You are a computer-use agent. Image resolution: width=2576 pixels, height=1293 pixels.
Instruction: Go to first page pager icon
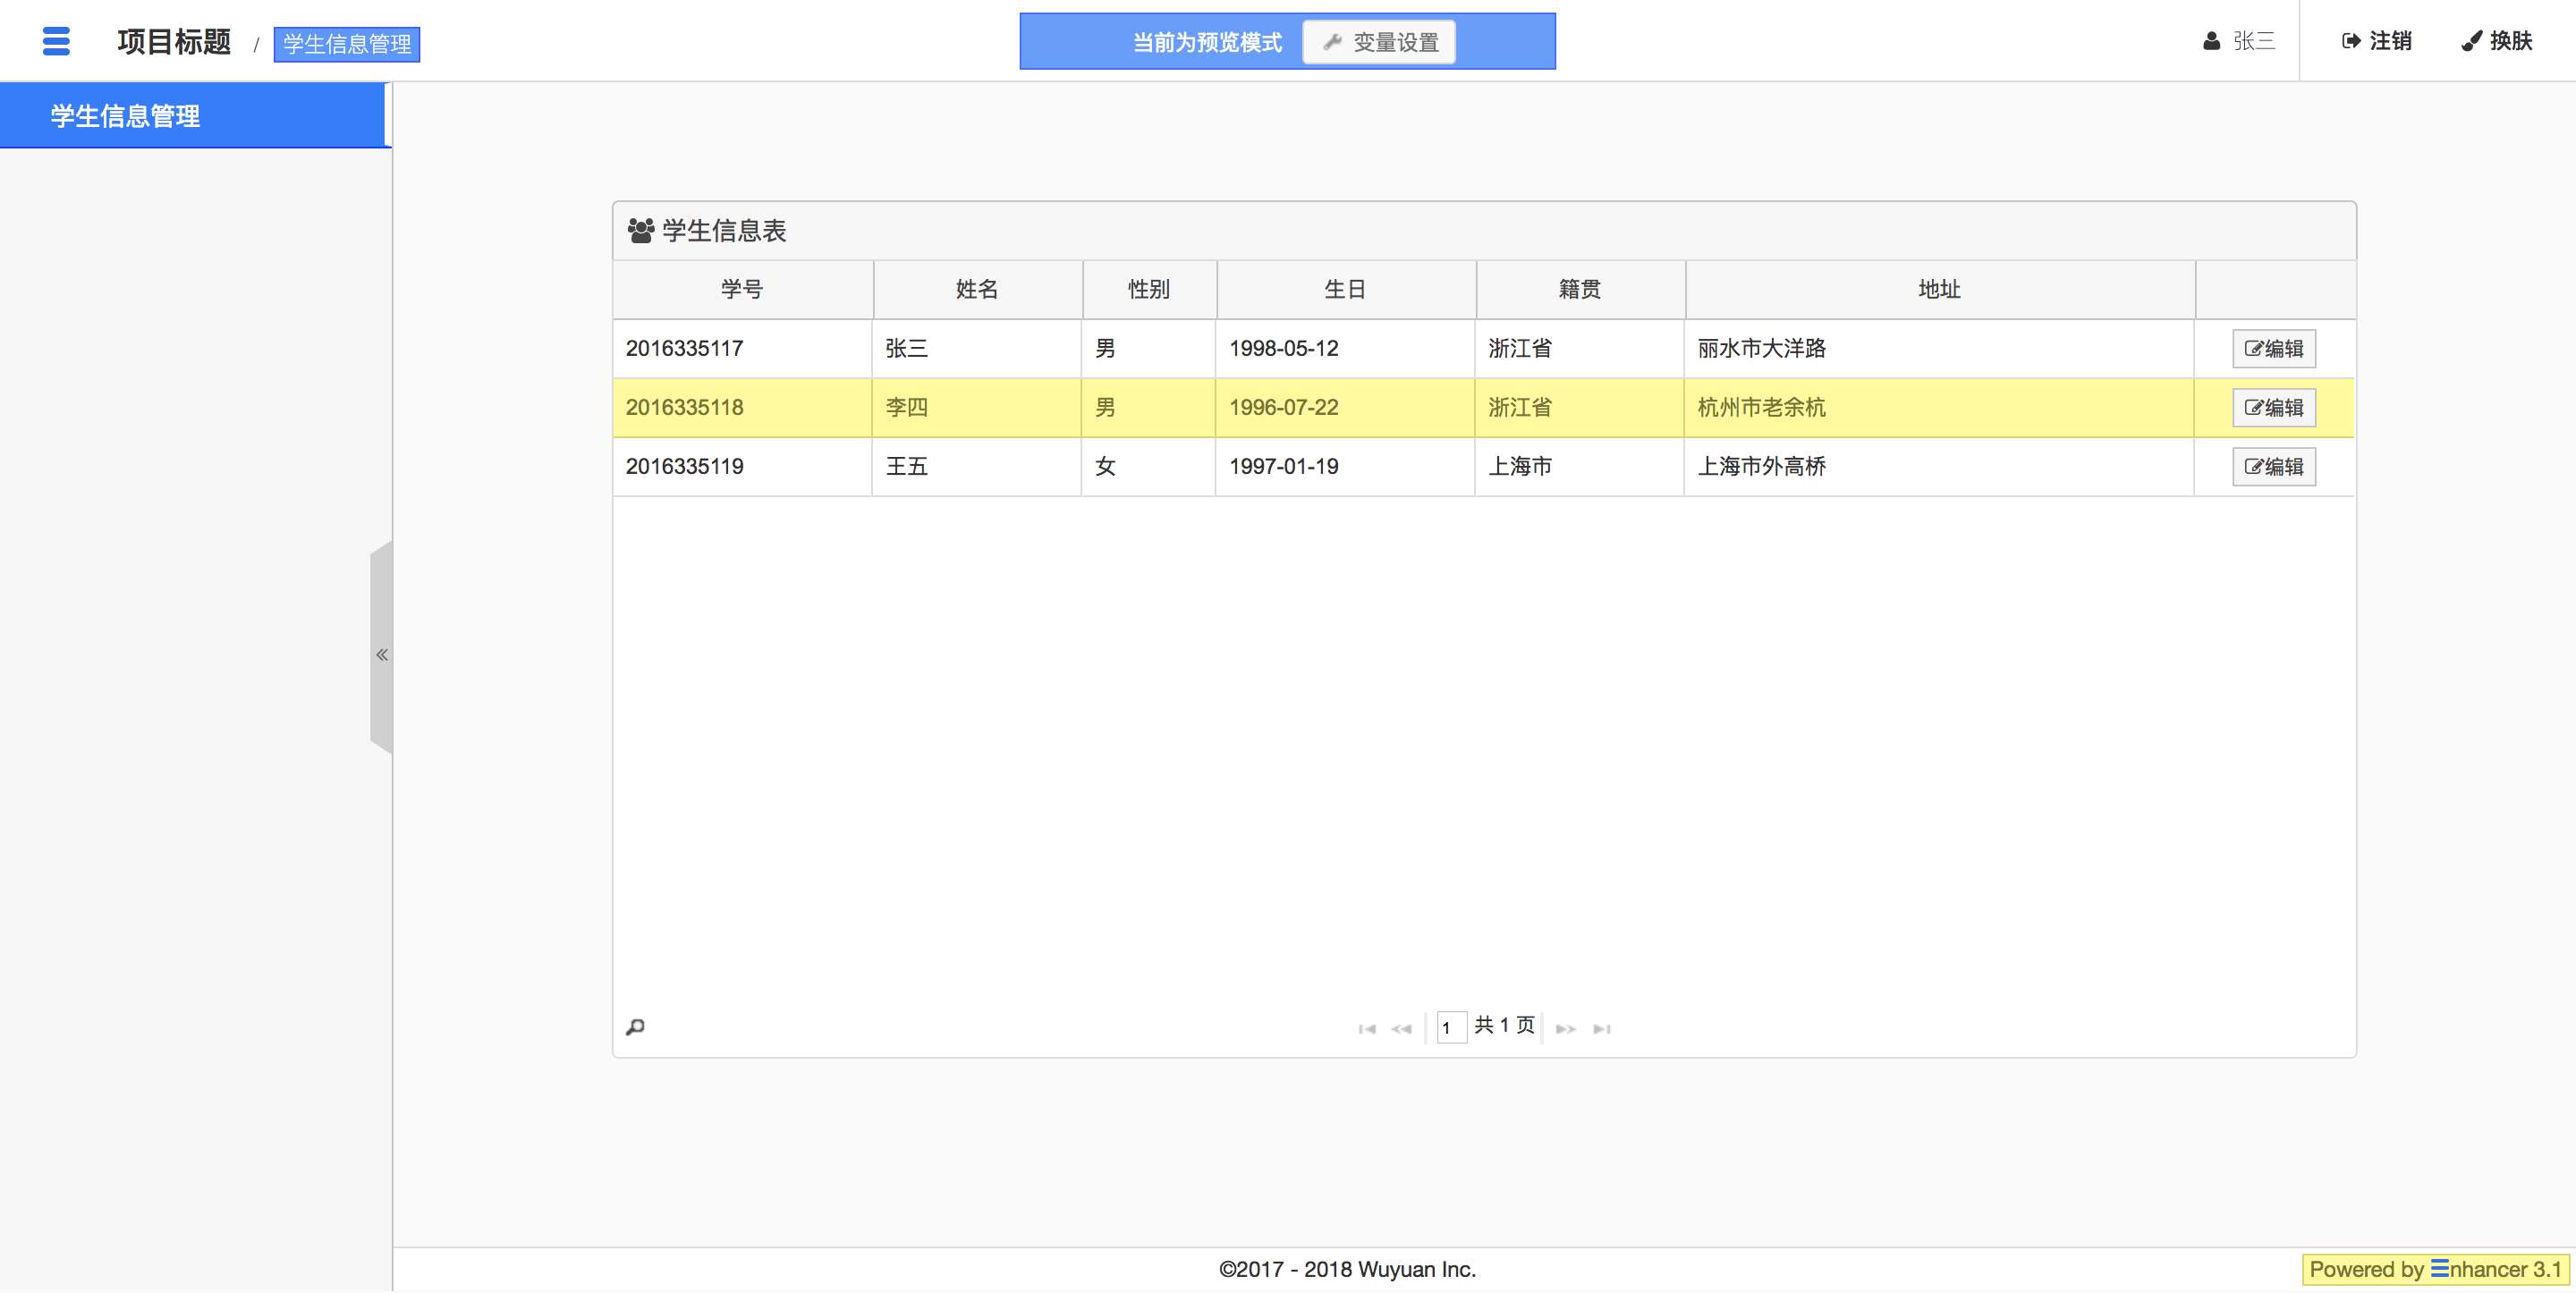coord(1367,1028)
